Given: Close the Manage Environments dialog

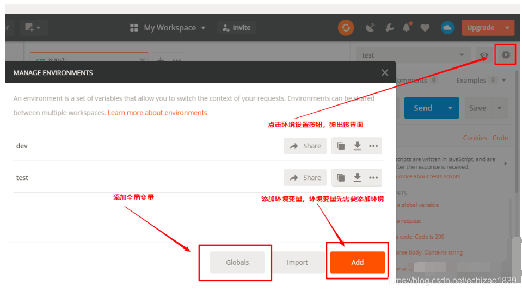Looking at the screenshot, I should pyautogui.click(x=385, y=72).
